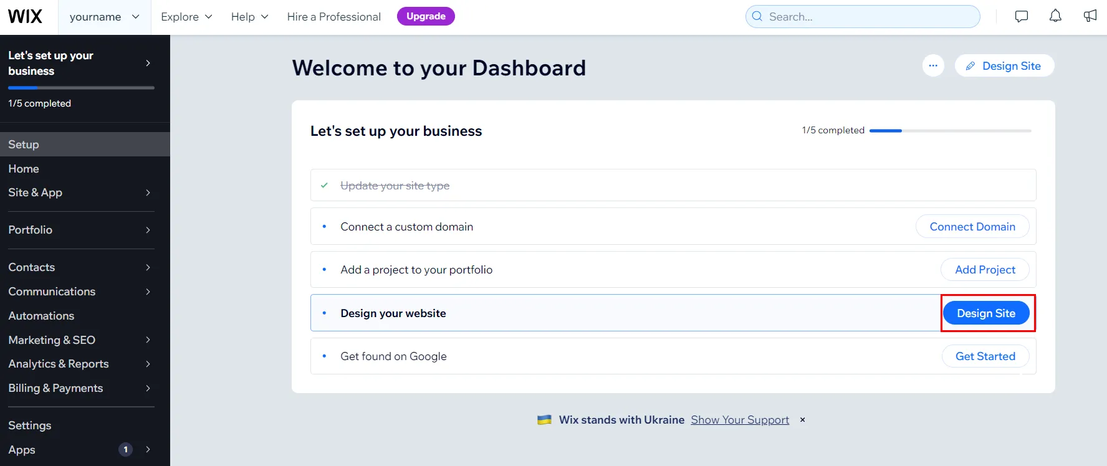
Task: Go to Home in the sidebar
Action: tap(85, 169)
